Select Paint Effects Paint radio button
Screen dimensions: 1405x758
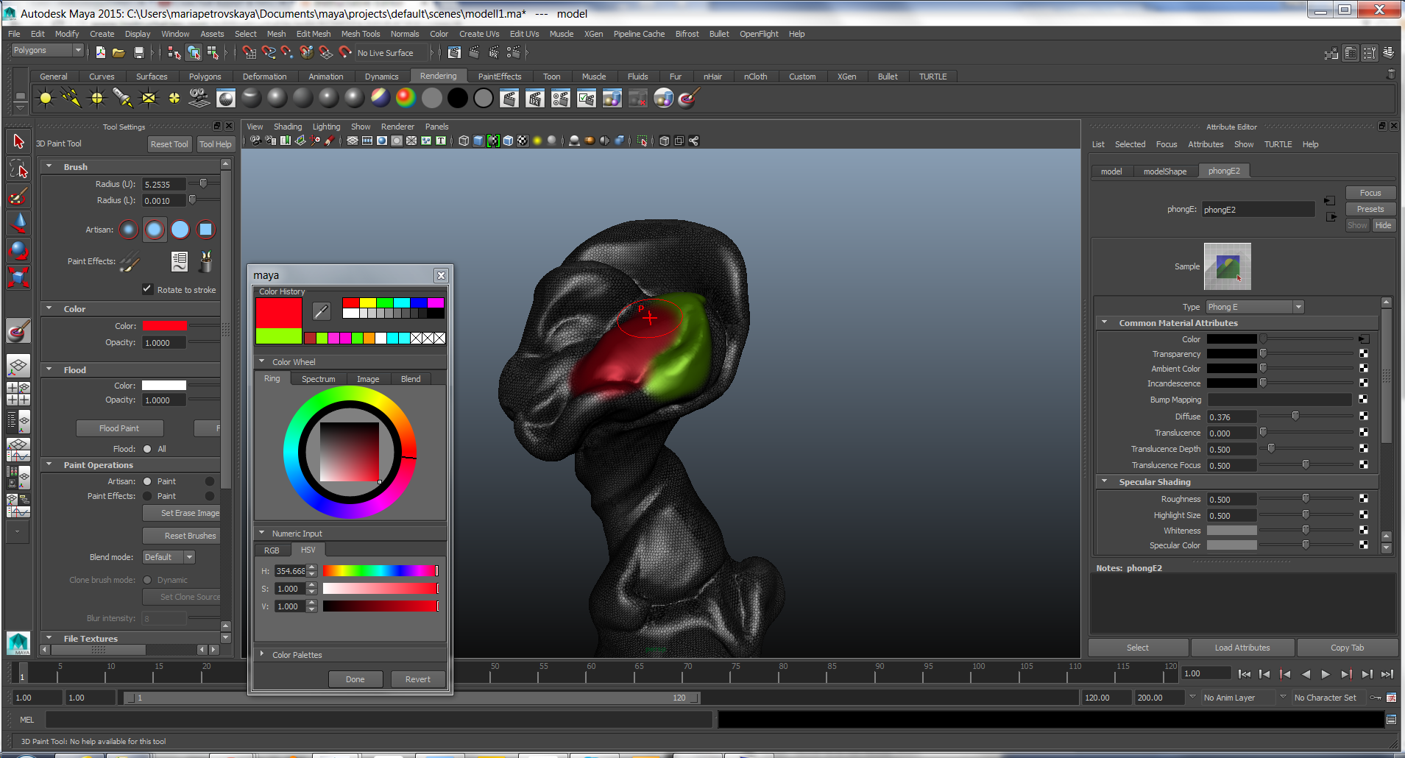point(147,496)
